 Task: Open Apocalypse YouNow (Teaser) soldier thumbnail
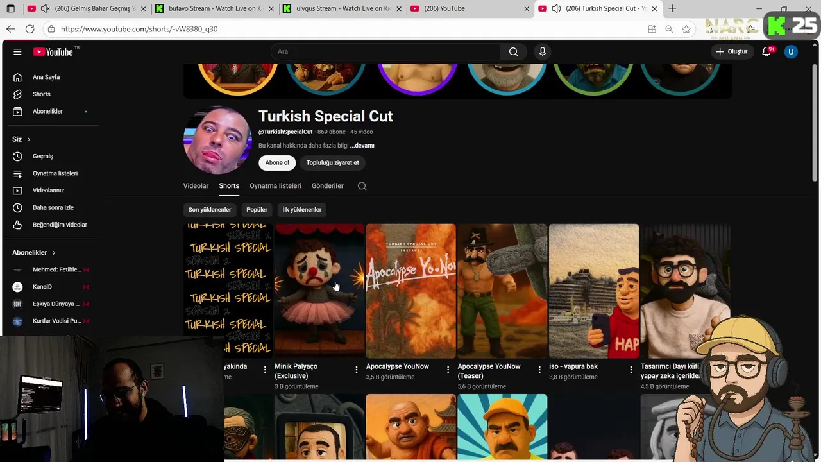click(502, 291)
